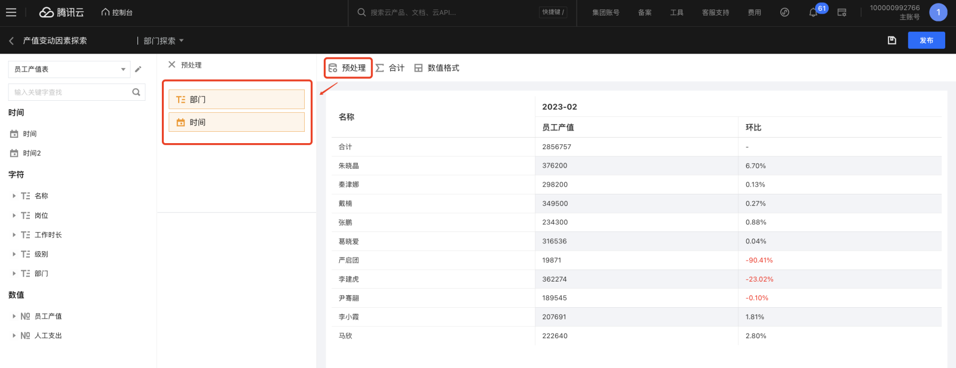This screenshot has height=368, width=956.
Task: Click the 数值格式 toolbar button
Action: click(x=437, y=68)
